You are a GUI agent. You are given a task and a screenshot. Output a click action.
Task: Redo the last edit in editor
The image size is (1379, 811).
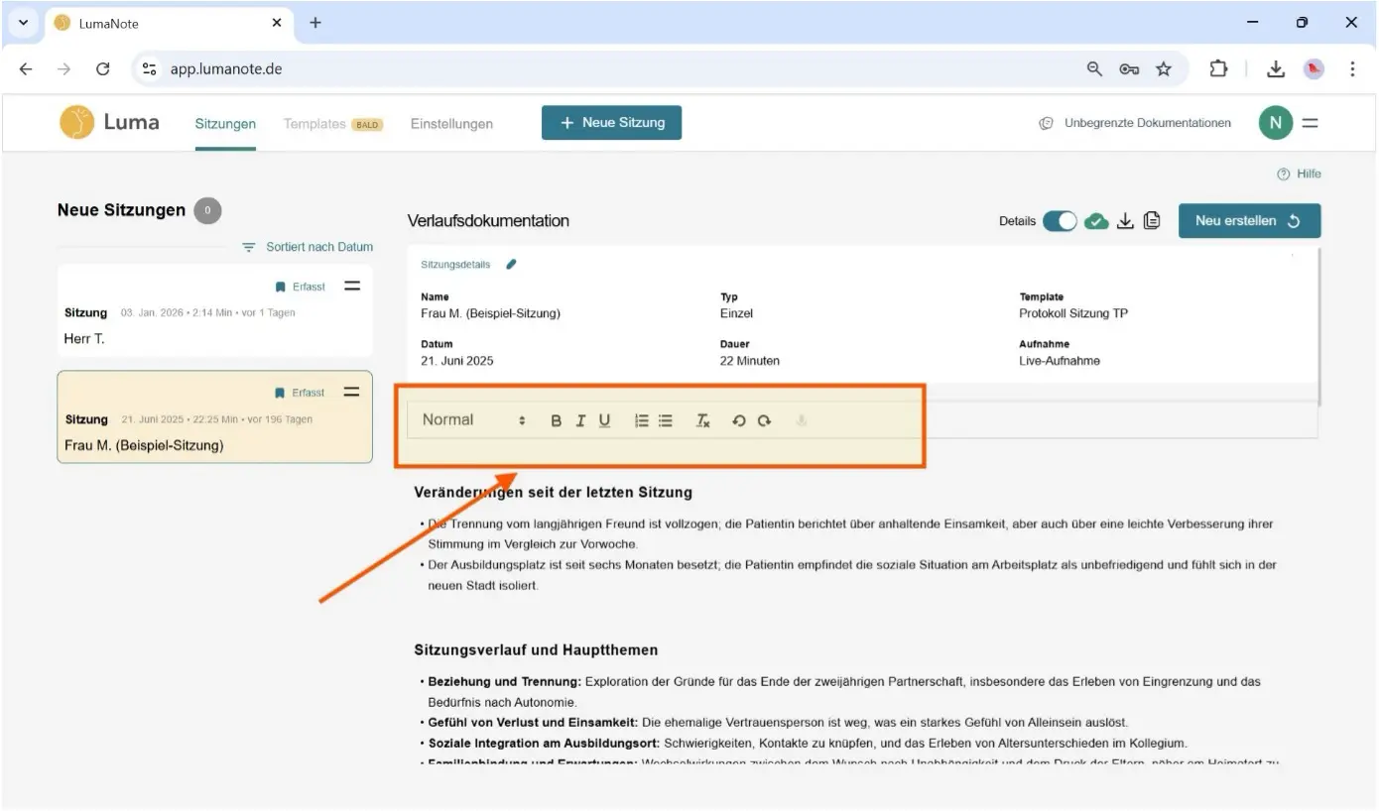point(764,420)
